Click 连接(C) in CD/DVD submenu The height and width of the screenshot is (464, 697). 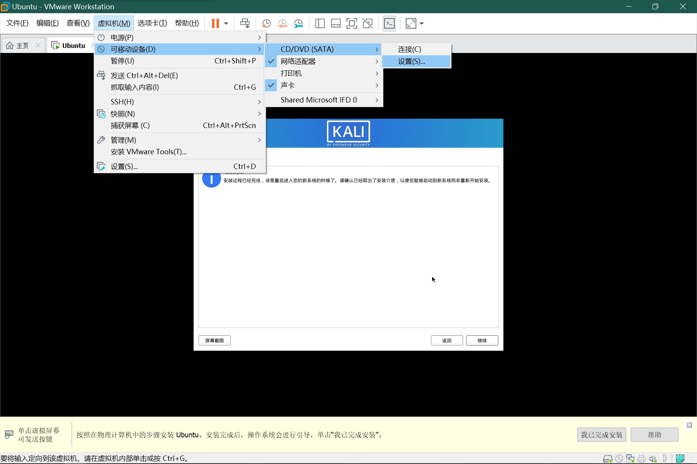click(416, 49)
